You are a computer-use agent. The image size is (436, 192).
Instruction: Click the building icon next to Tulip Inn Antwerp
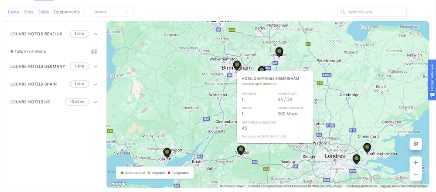click(x=94, y=51)
